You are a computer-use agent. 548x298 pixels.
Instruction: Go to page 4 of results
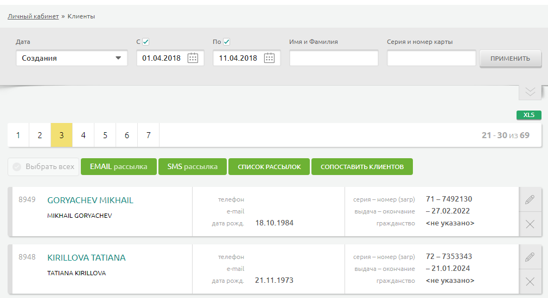[83, 135]
